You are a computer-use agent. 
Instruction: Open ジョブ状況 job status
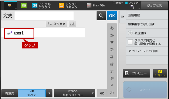pos(154,6)
